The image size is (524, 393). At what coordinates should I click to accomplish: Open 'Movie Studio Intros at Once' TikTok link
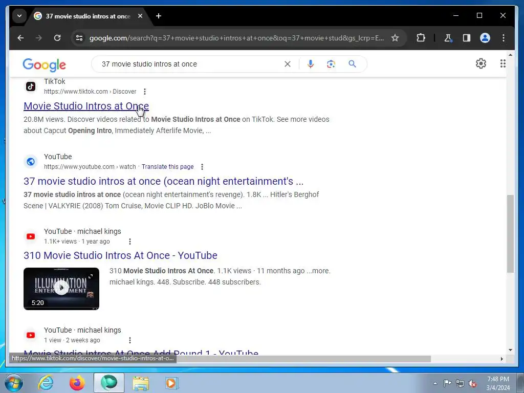pyautogui.click(x=86, y=106)
